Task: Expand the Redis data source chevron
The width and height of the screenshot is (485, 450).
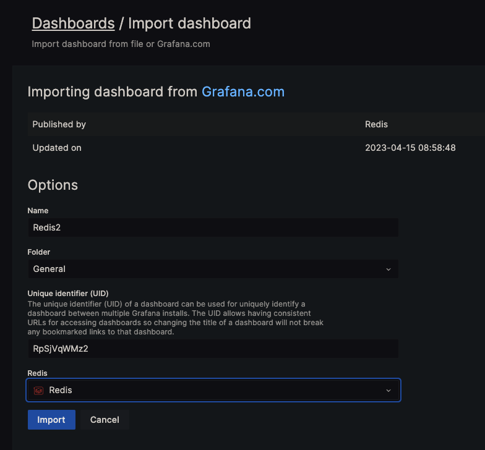Action: [388, 391]
